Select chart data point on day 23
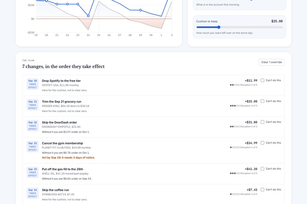 click(78, 4)
